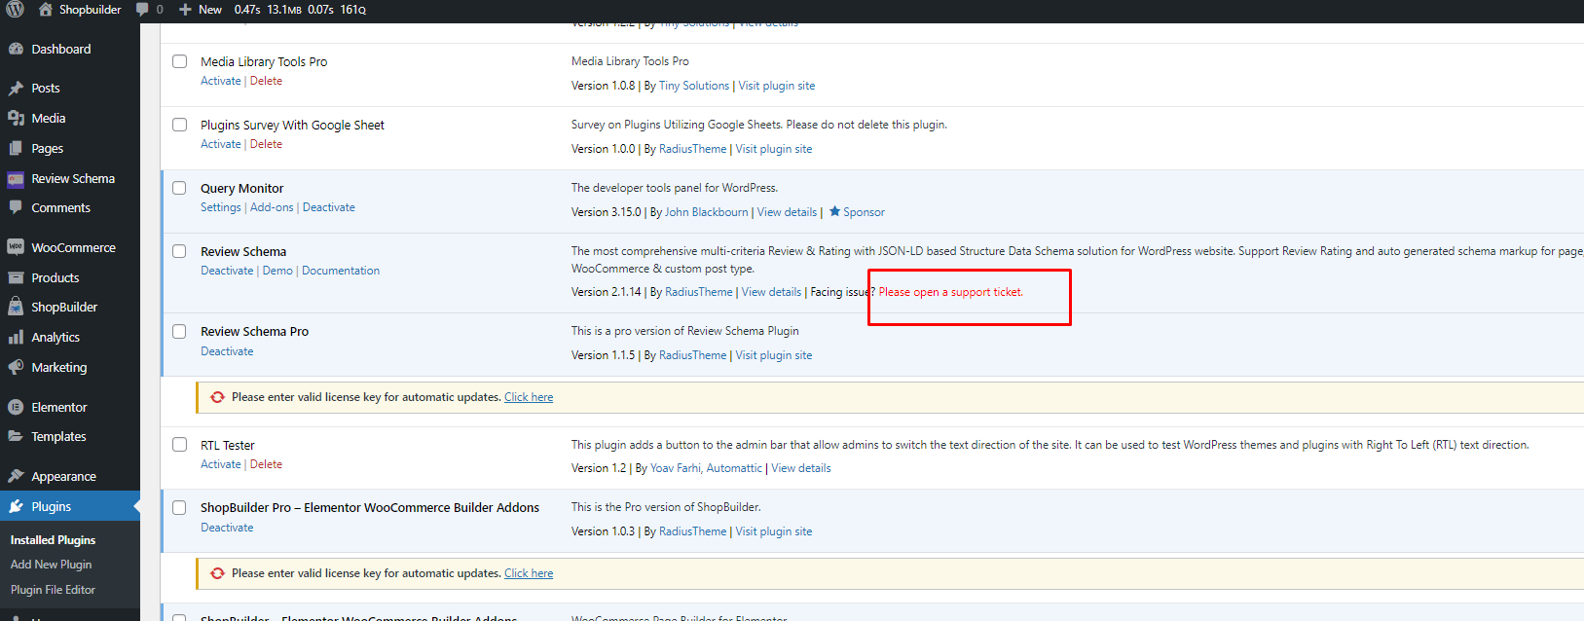Click Please open a support ticket

tap(951, 292)
